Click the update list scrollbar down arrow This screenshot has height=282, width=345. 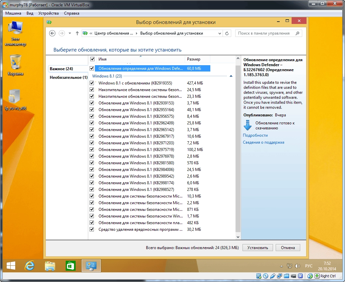click(x=238, y=237)
